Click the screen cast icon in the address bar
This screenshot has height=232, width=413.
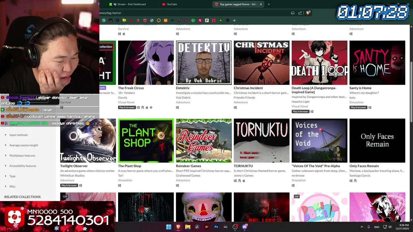[293, 13]
